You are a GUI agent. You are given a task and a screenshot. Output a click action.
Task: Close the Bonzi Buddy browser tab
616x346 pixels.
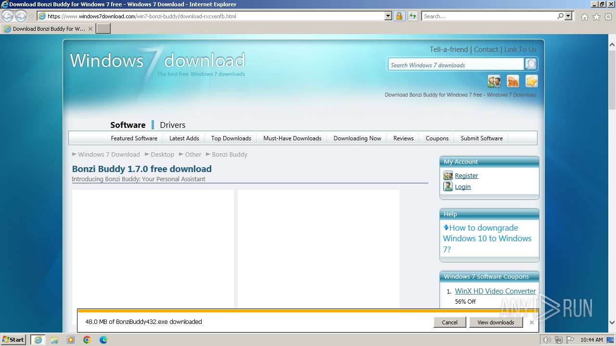pyautogui.click(x=90, y=29)
